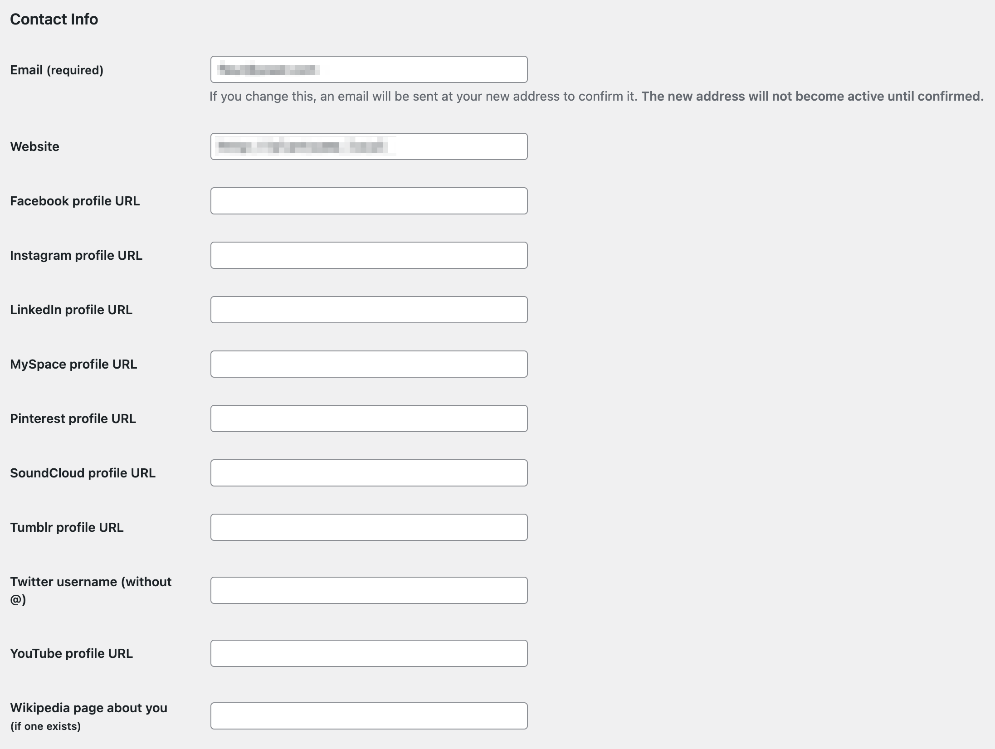Focus the Twitter username input field

(369, 590)
